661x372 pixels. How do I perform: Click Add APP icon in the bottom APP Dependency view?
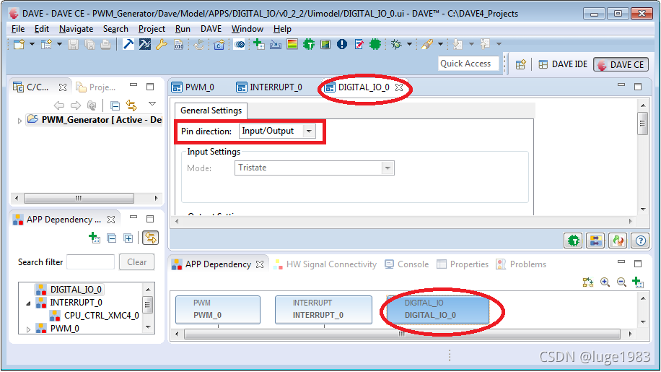(638, 282)
